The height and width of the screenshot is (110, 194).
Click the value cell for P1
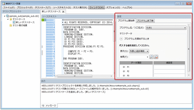coord(169,67)
